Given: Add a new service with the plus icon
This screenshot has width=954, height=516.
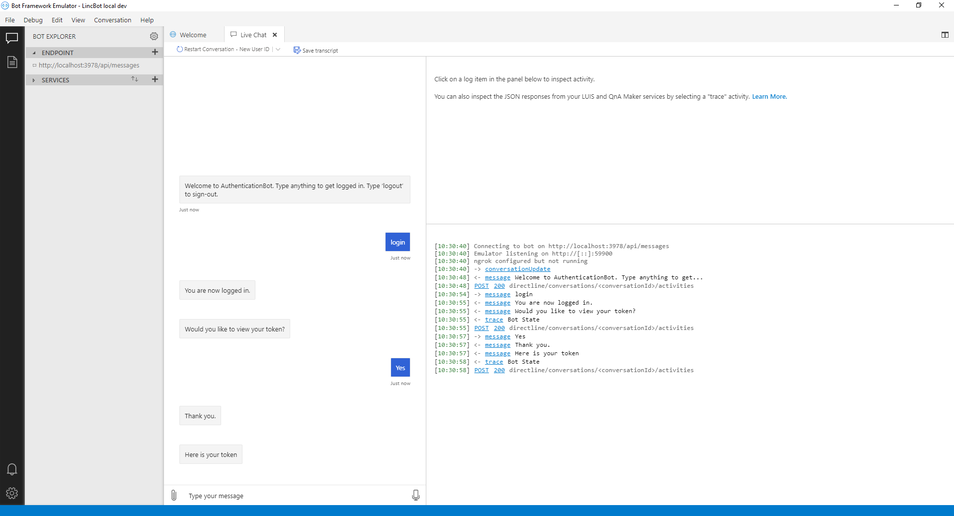Looking at the screenshot, I should pos(155,79).
